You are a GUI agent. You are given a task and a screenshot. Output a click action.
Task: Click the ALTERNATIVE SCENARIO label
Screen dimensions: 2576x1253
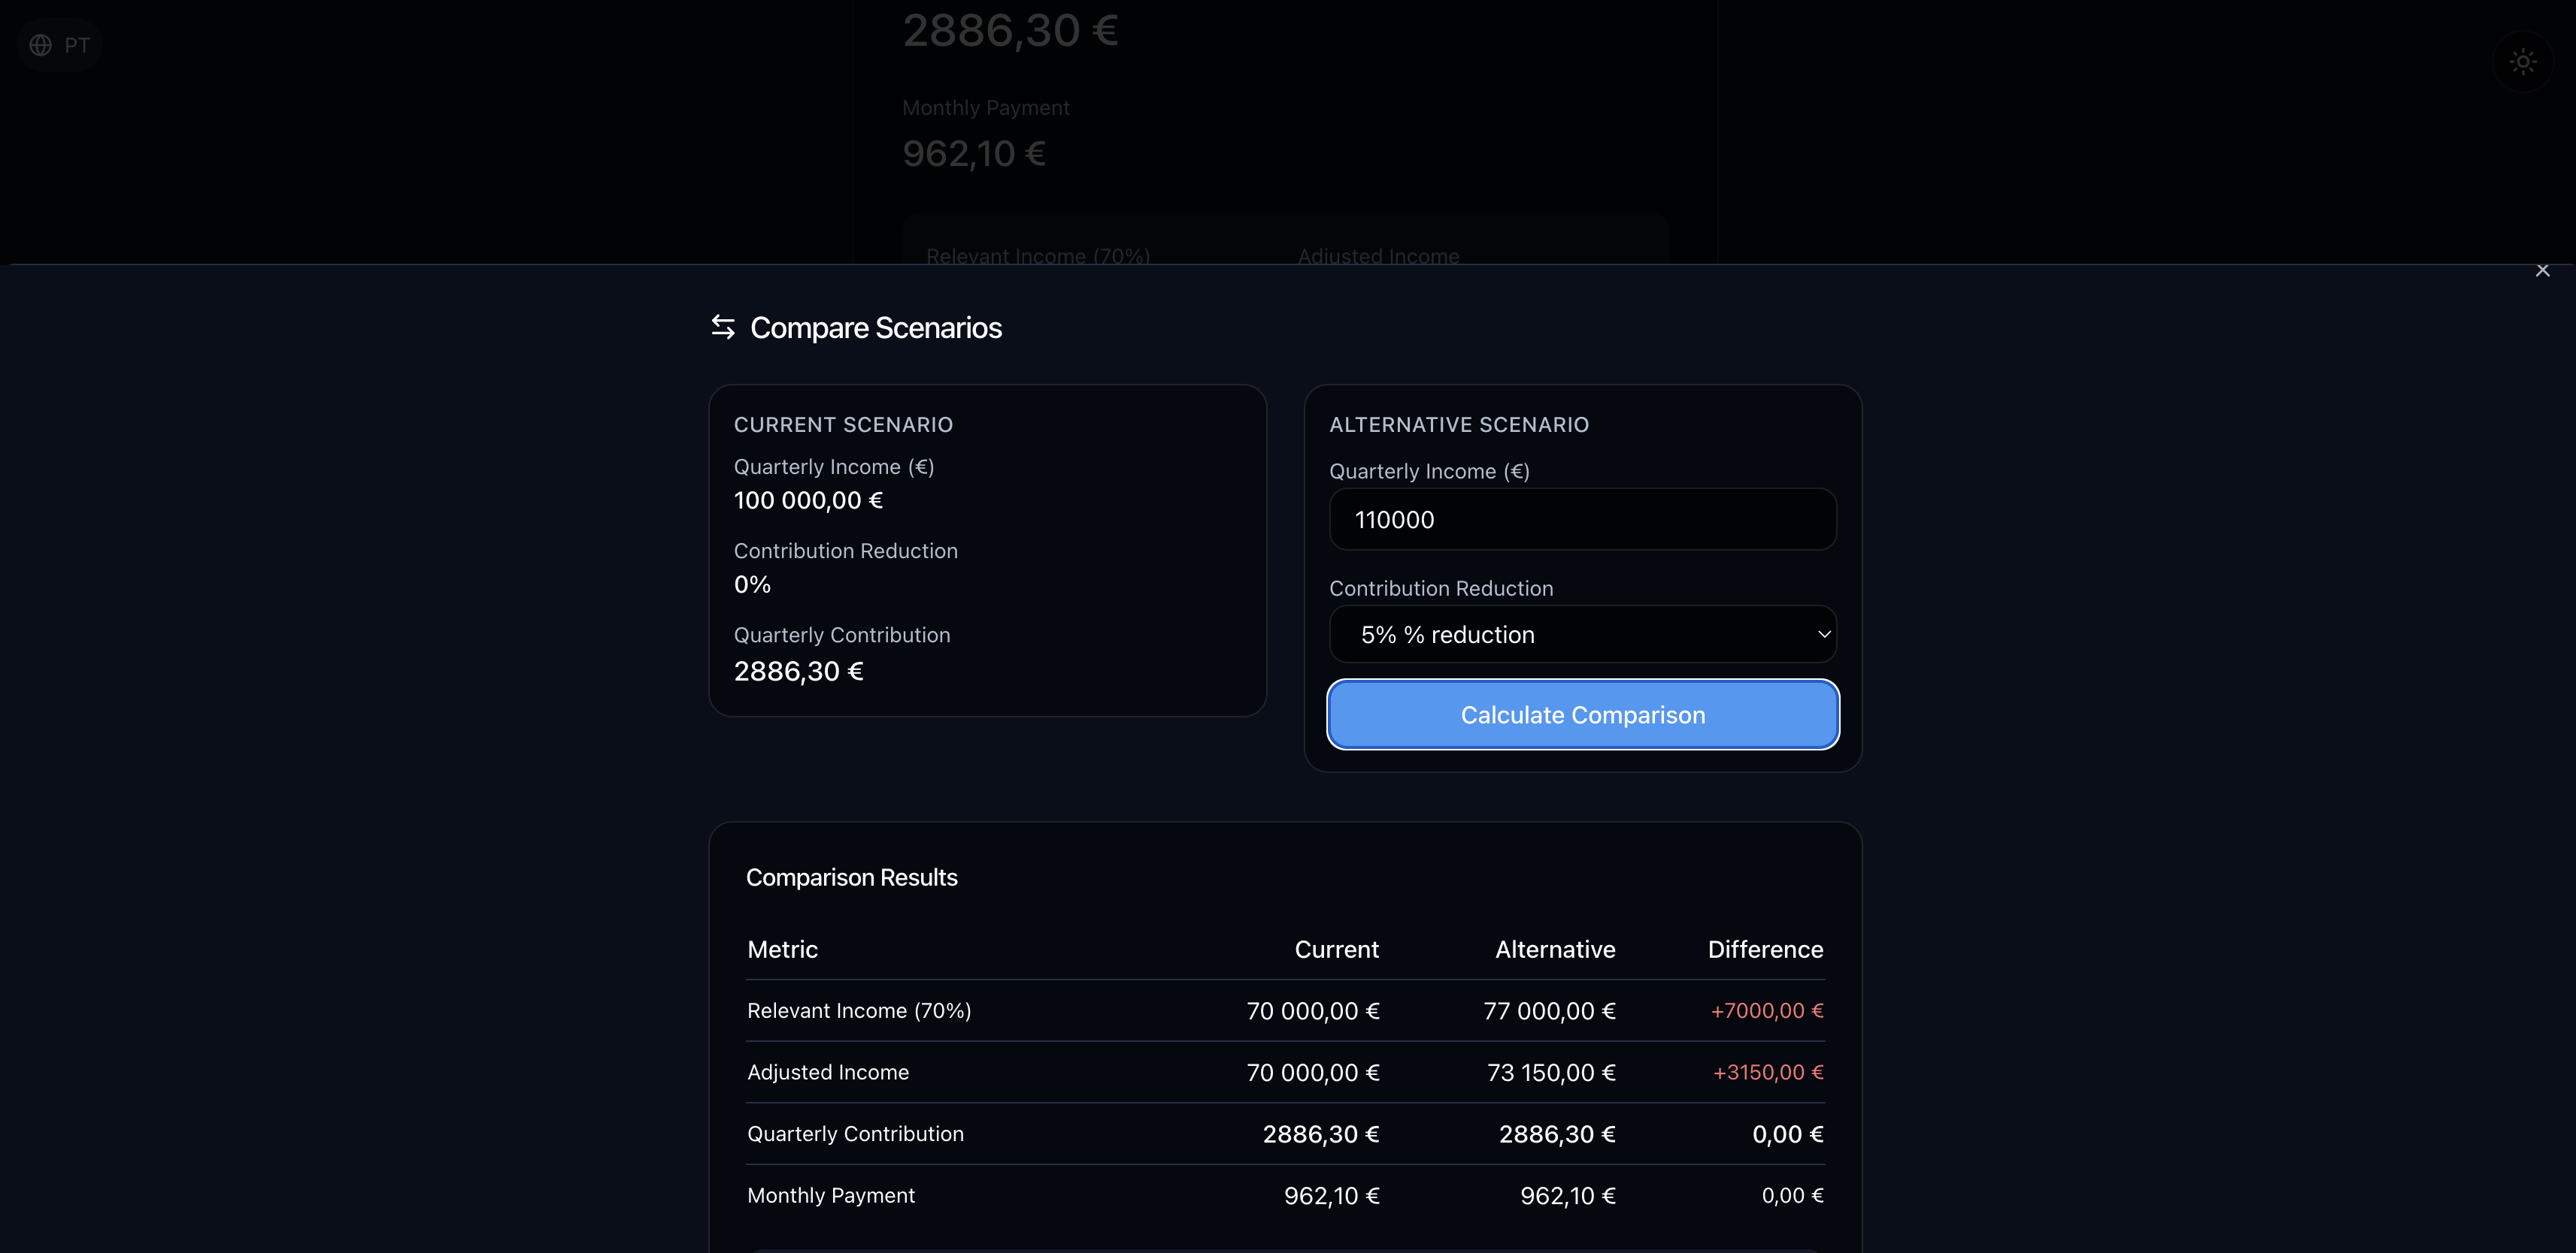pyautogui.click(x=1458, y=424)
